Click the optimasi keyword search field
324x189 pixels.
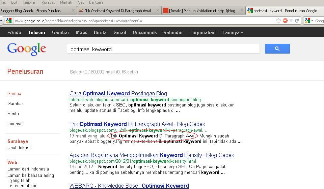[163, 49]
